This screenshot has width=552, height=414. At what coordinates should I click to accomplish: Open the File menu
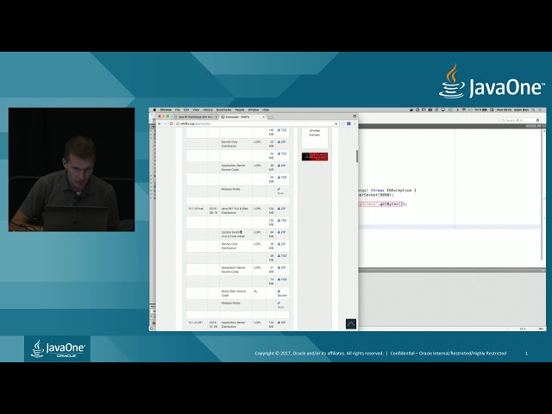point(178,110)
